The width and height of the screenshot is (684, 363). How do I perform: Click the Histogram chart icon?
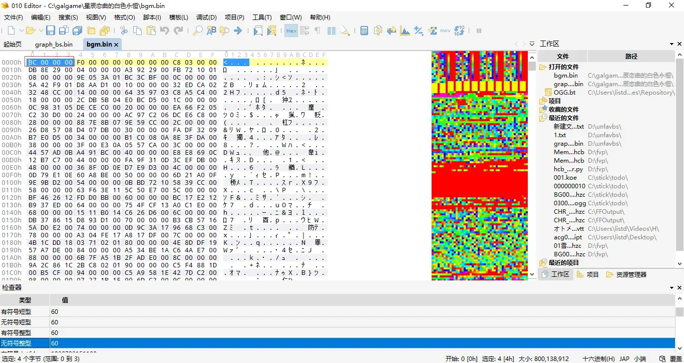(x=405, y=31)
